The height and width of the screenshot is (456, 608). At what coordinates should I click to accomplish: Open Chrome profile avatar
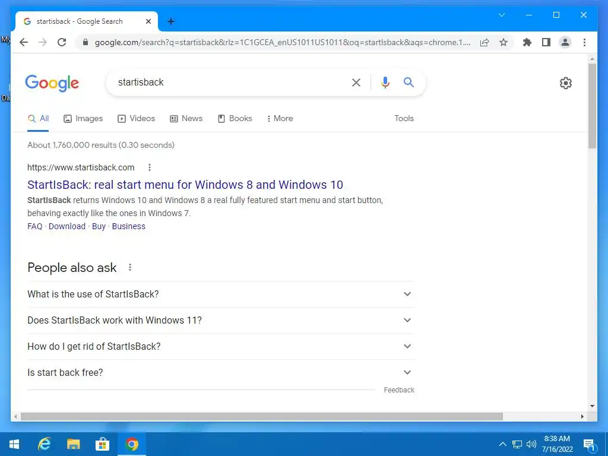click(565, 42)
